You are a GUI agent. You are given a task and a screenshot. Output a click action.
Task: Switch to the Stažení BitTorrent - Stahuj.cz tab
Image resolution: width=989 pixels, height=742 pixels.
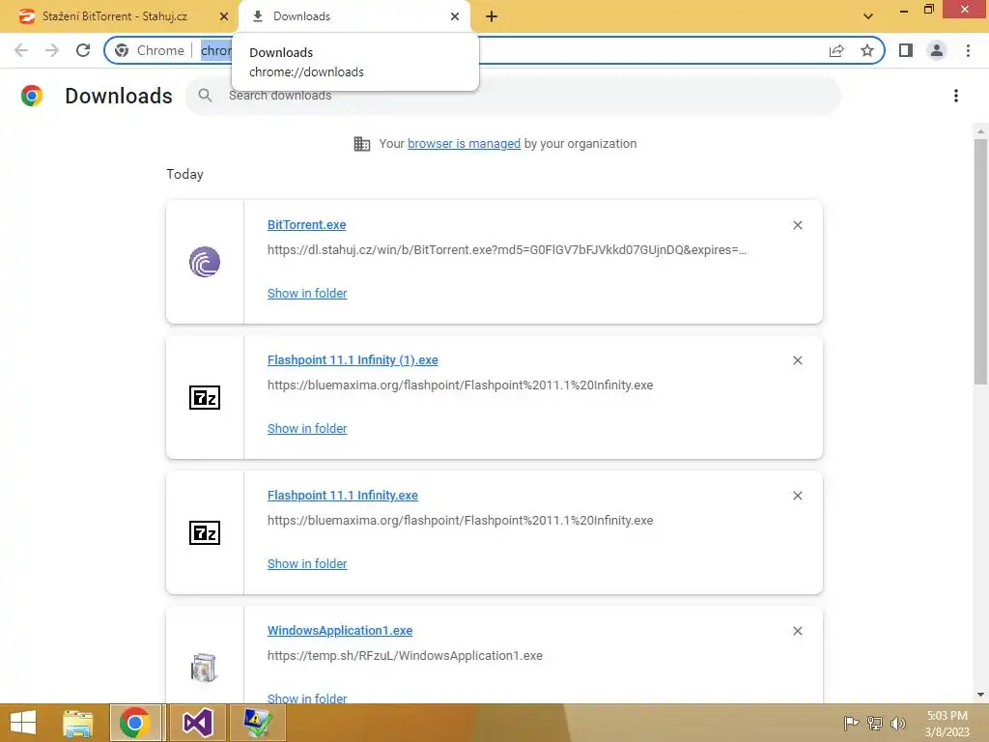115,16
